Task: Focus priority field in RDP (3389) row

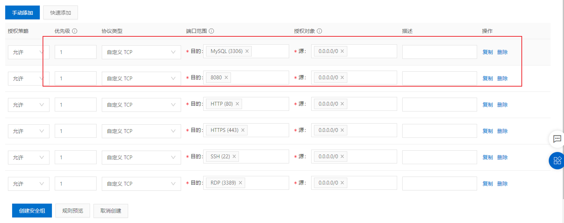Action: pyautogui.click(x=76, y=184)
